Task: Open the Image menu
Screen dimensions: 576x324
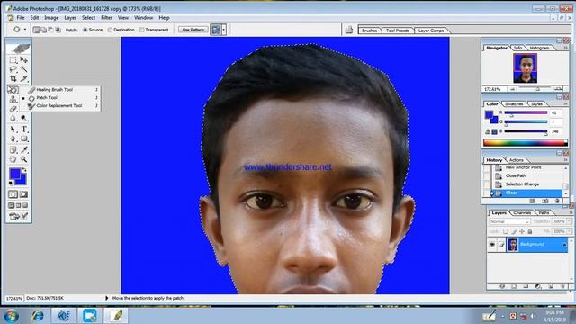Action: click(x=51, y=18)
